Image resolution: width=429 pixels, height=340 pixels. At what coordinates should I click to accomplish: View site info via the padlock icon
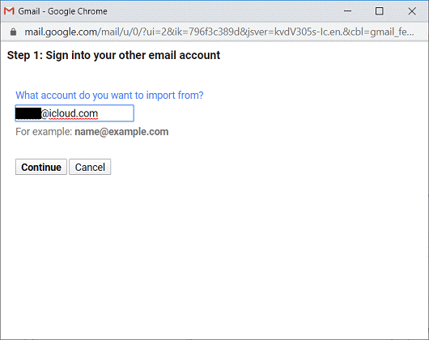[13, 32]
